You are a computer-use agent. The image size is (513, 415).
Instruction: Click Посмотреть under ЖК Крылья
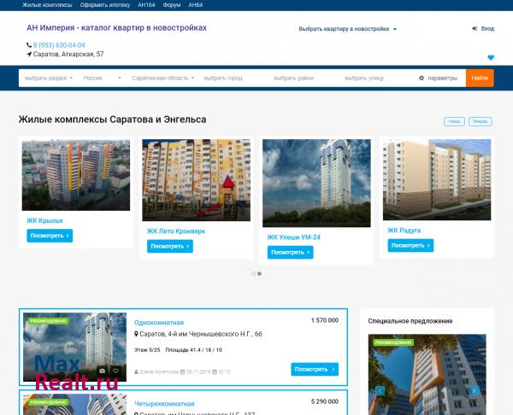[x=50, y=236]
